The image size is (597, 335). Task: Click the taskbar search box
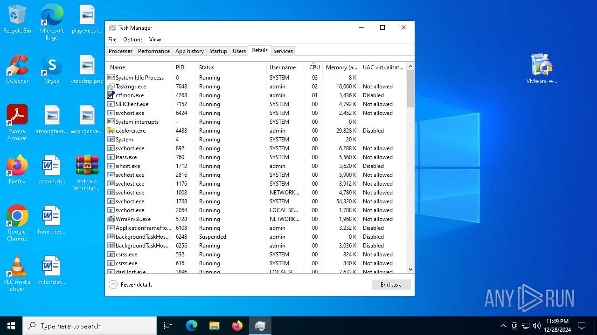tap(90, 326)
